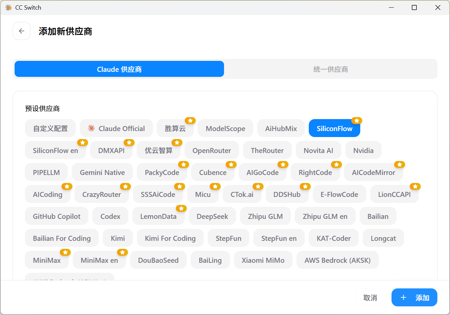The width and height of the screenshot is (450, 315).
Task: Switch to Claude 供应商 tab
Action: [x=119, y=69]
